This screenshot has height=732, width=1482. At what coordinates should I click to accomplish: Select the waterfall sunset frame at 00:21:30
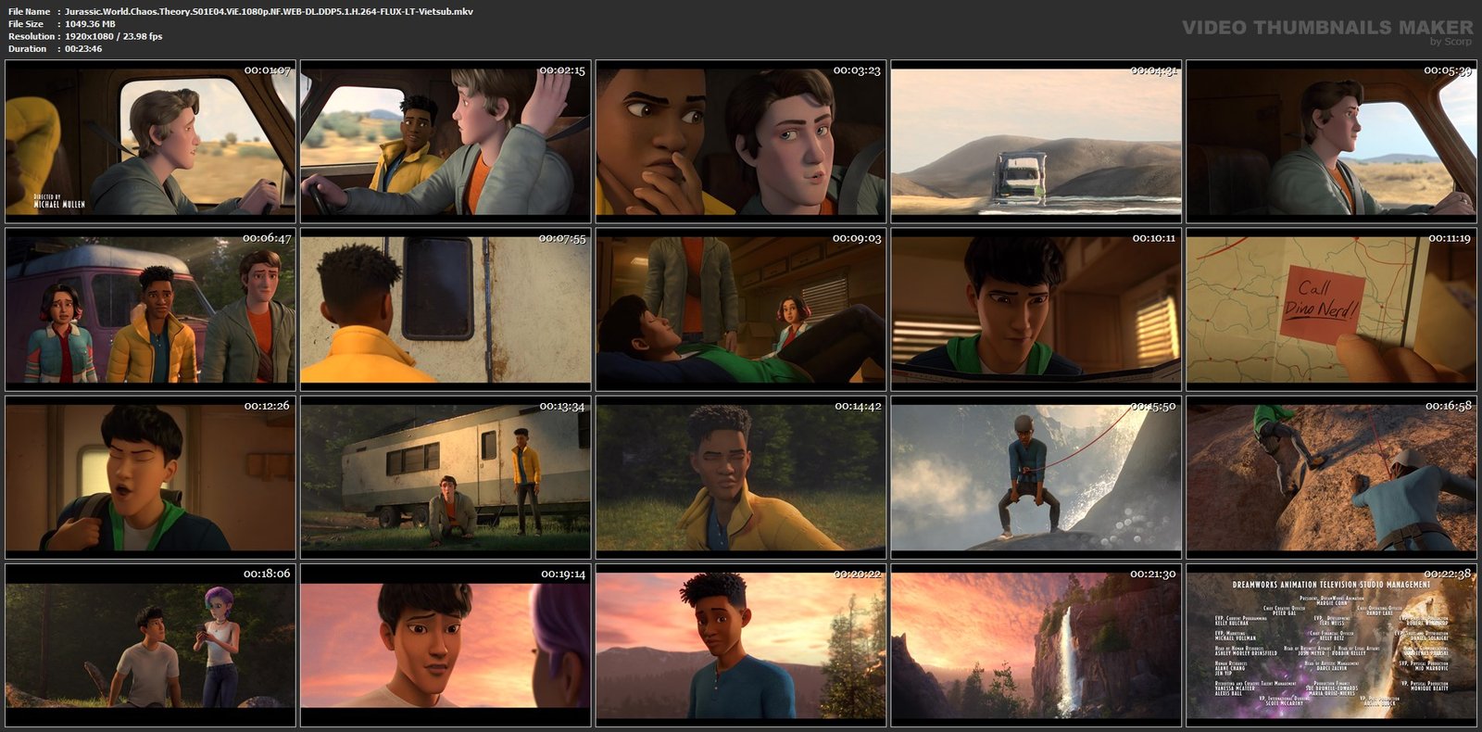[x=1036, y=645]
